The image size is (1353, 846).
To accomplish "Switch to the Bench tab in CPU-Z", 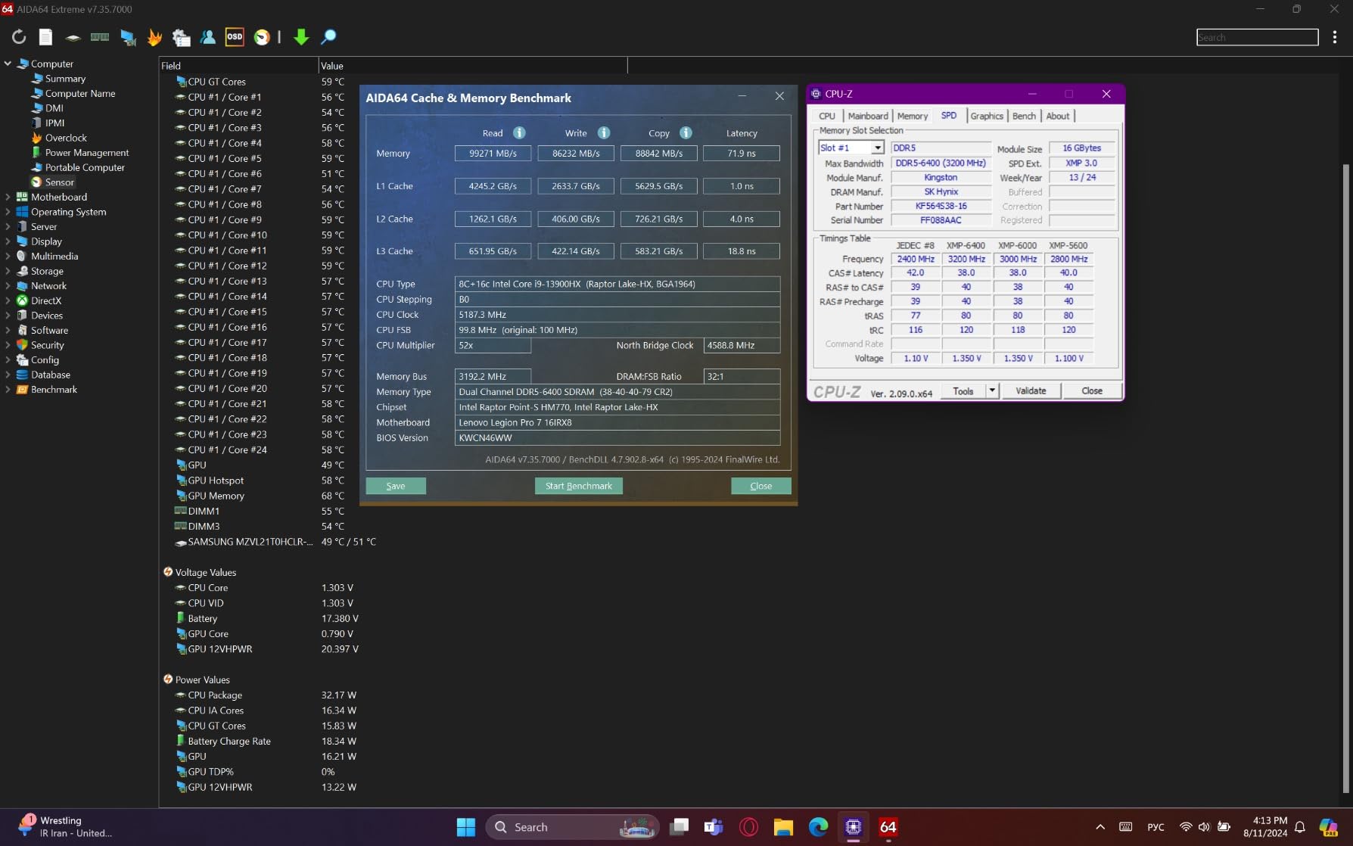I will (x=1024, y=116).
